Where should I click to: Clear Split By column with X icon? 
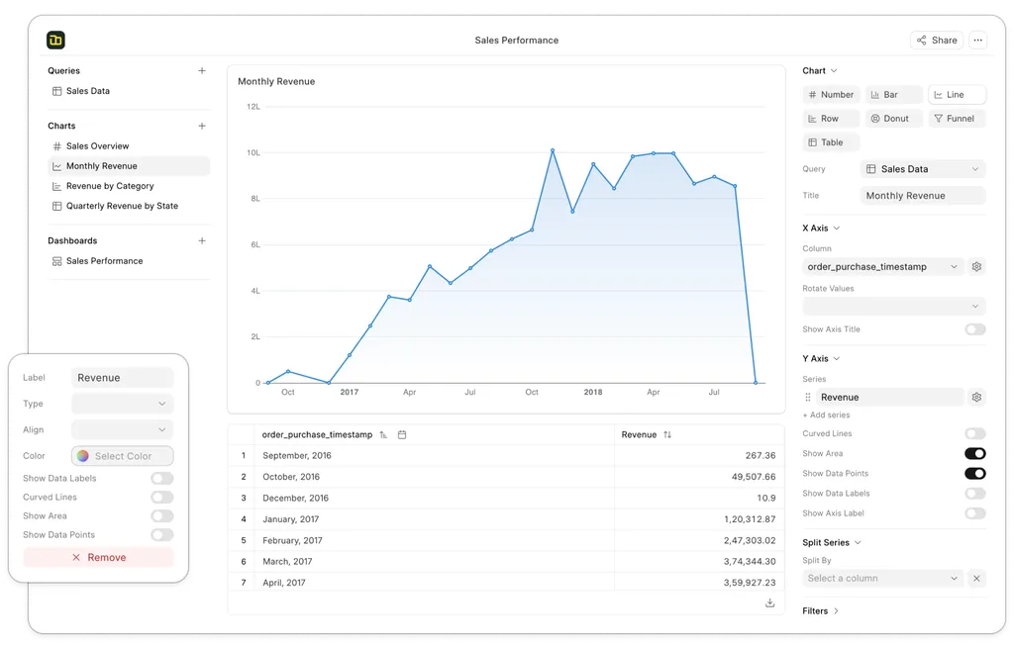[976, 579]
